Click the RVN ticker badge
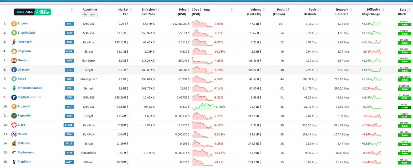The image size is (413, 168). click(69, 42)
